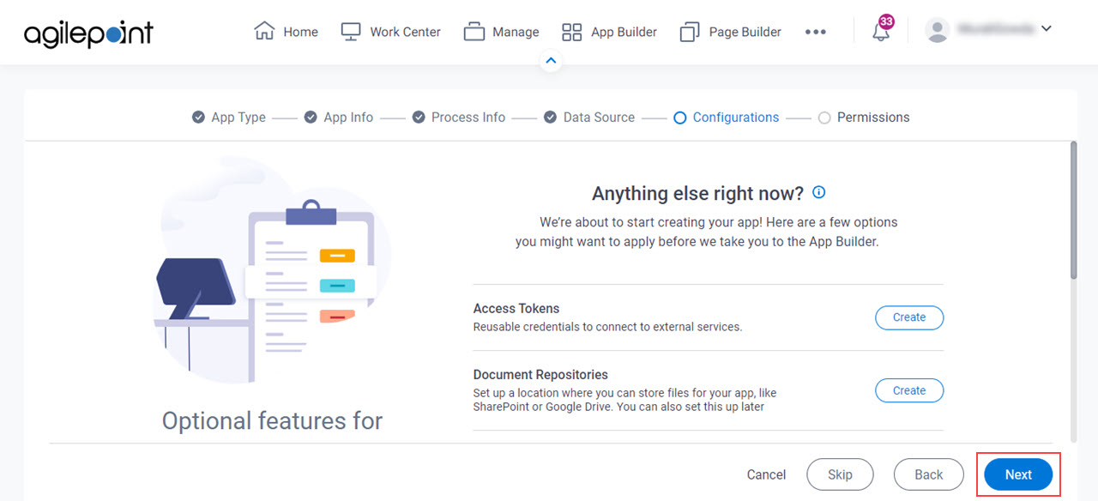Open the notifications bell icon

click(x=881, y=32)
